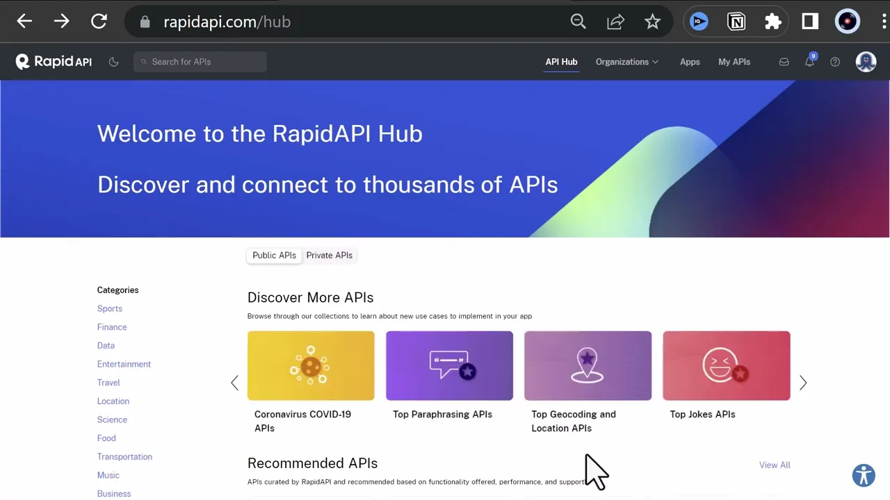Click the Coronavirus COVID-19 APIs title
The height and width of the screenshot is (500, 890).
(x=302, y=421)
